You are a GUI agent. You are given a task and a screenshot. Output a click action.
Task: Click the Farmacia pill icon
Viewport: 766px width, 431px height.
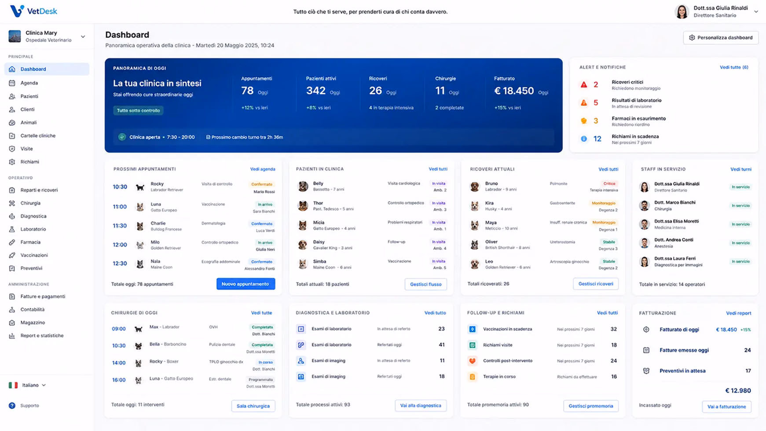click(12, 242)
